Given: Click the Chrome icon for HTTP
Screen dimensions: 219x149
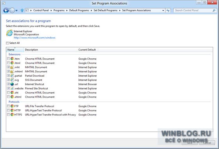Looking at the screenshot, I should click(12, 110).
